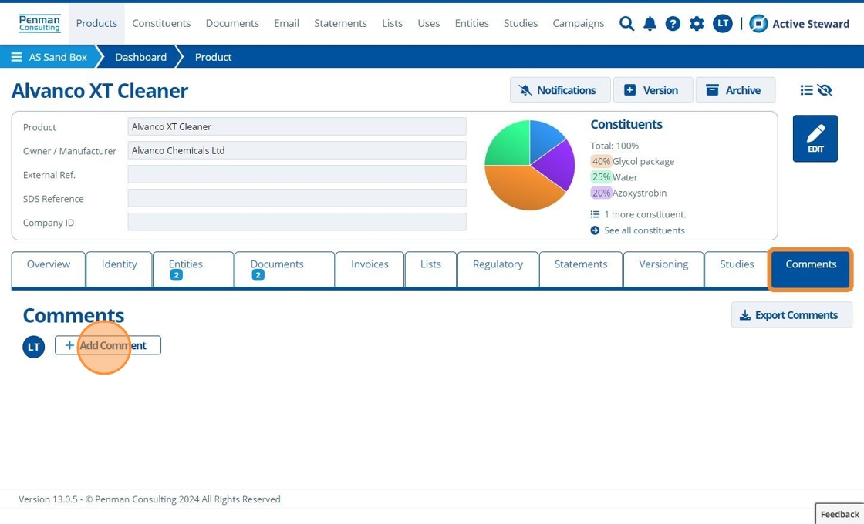Click the Entities tab count badge
Screen dimensions: 864x524
[177, 275]
